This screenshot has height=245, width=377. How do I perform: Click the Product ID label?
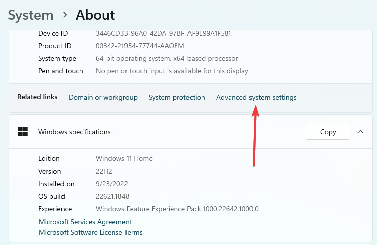click(55, 46)
